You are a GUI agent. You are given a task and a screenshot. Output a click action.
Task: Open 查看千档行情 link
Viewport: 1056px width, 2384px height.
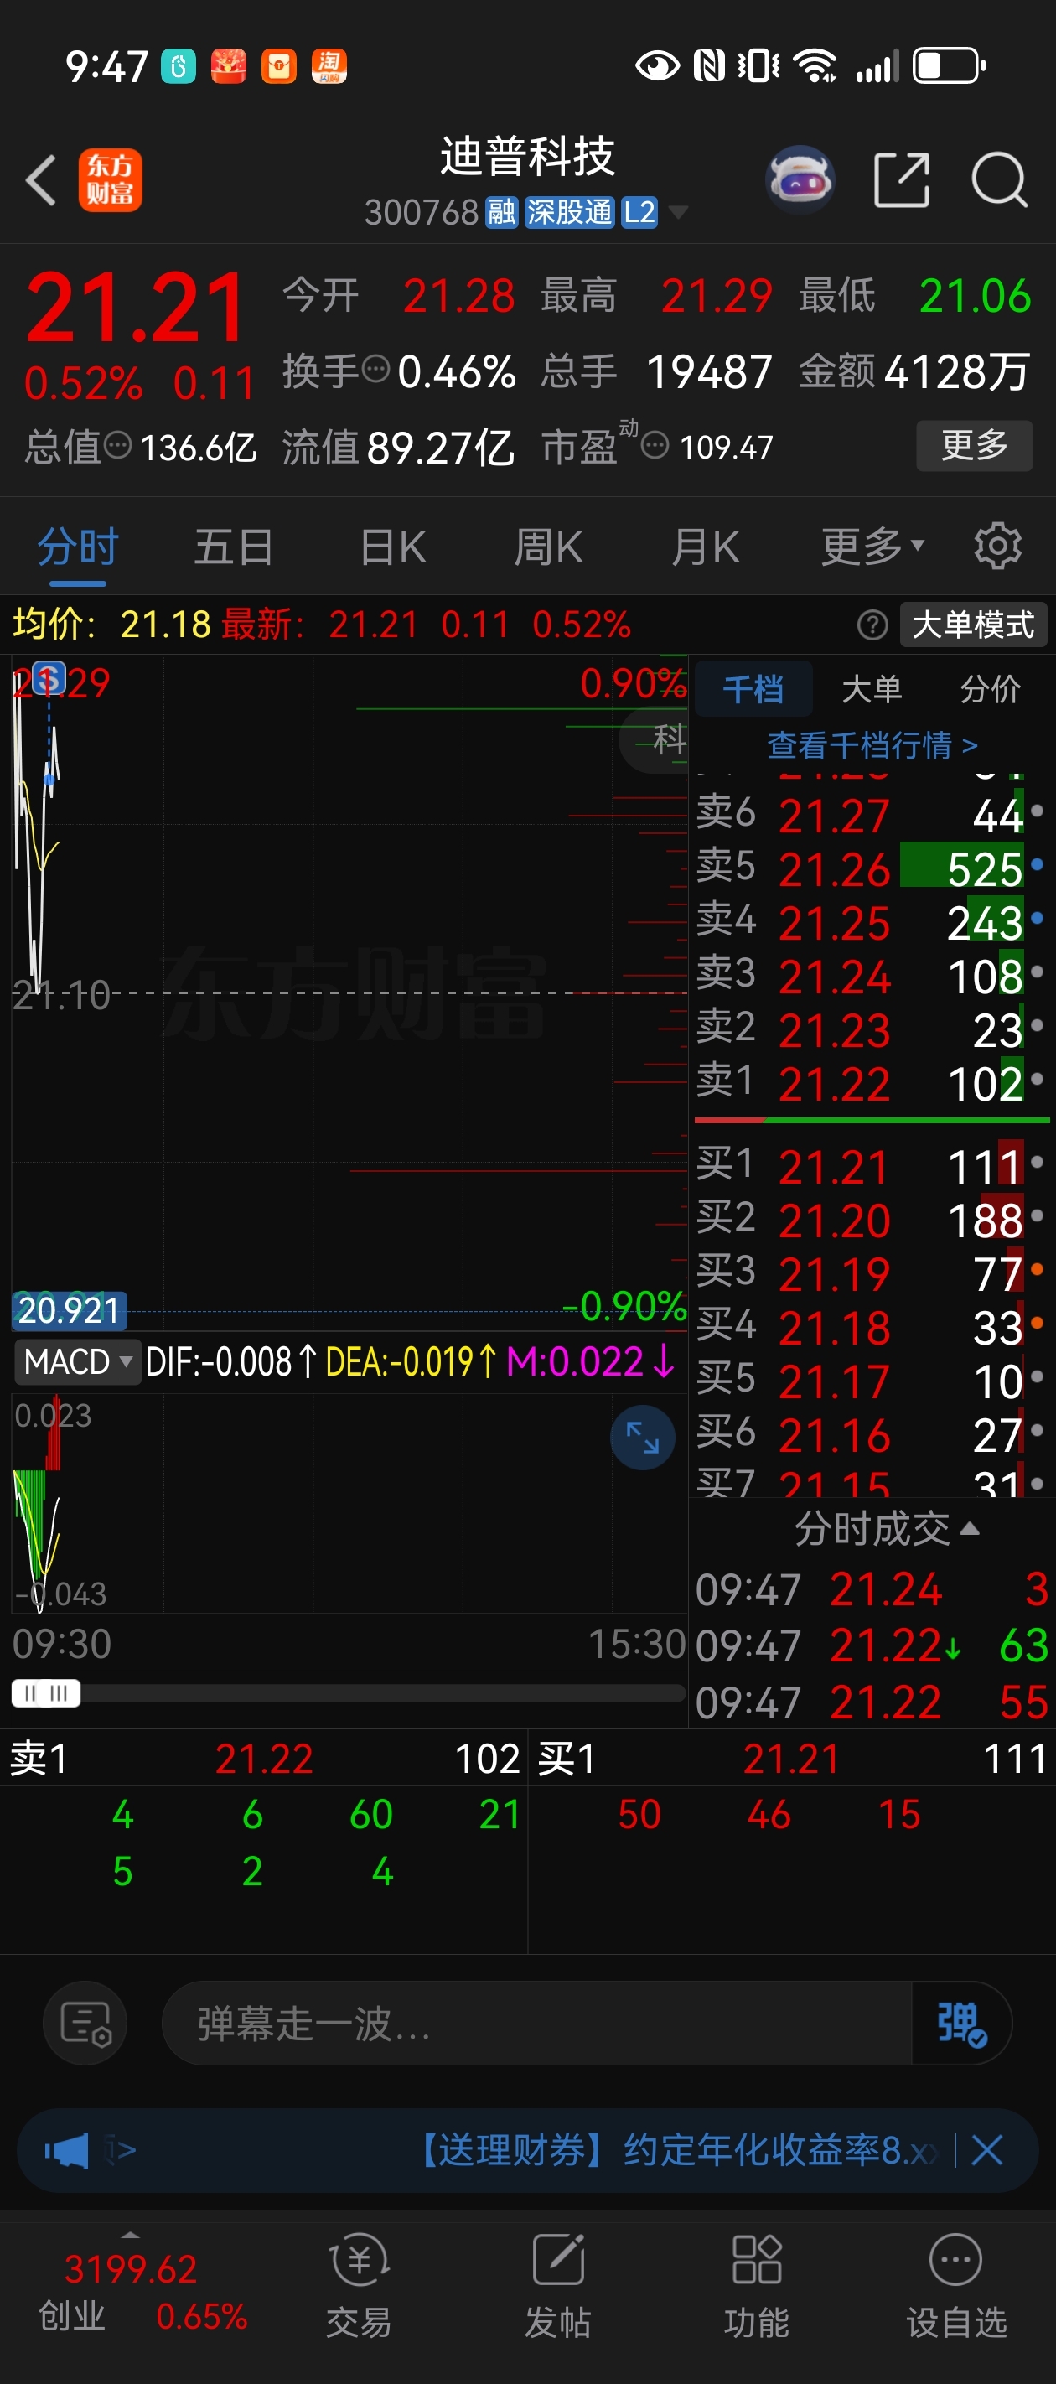872,745
